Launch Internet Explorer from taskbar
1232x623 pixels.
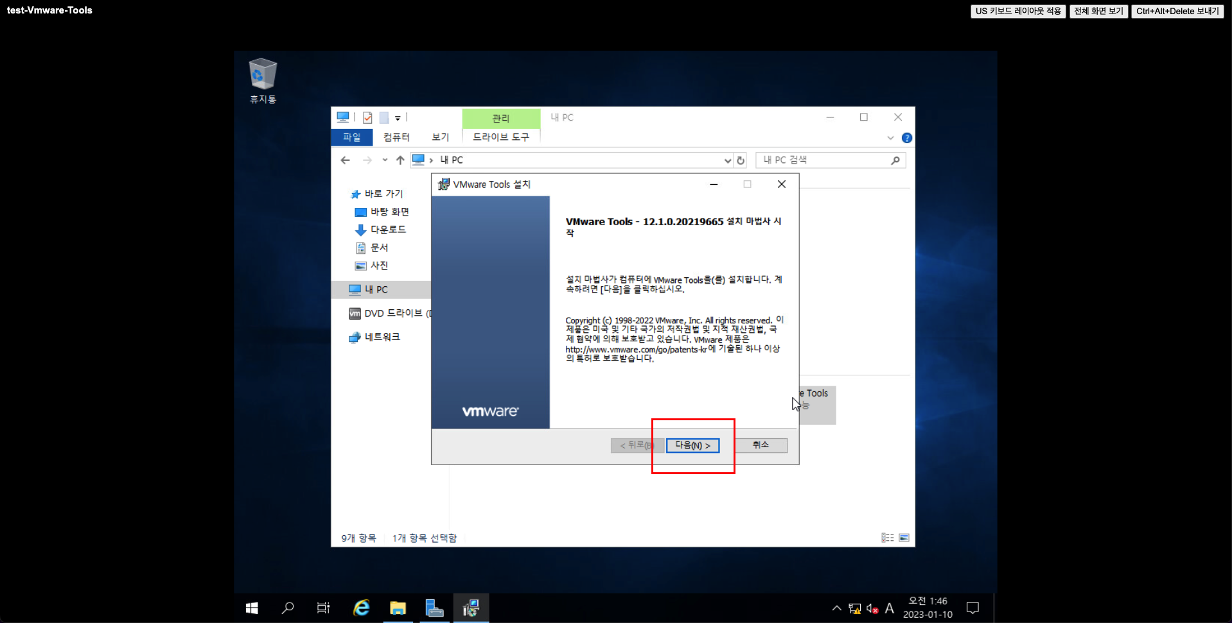point(362,608)
